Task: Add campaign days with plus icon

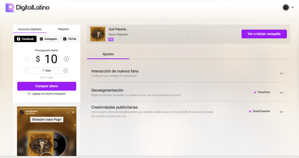Action: (x=65, y=70)
